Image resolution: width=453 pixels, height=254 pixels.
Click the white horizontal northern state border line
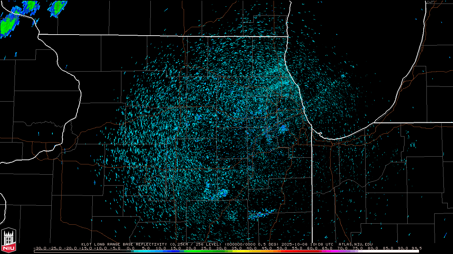point(163,35)
